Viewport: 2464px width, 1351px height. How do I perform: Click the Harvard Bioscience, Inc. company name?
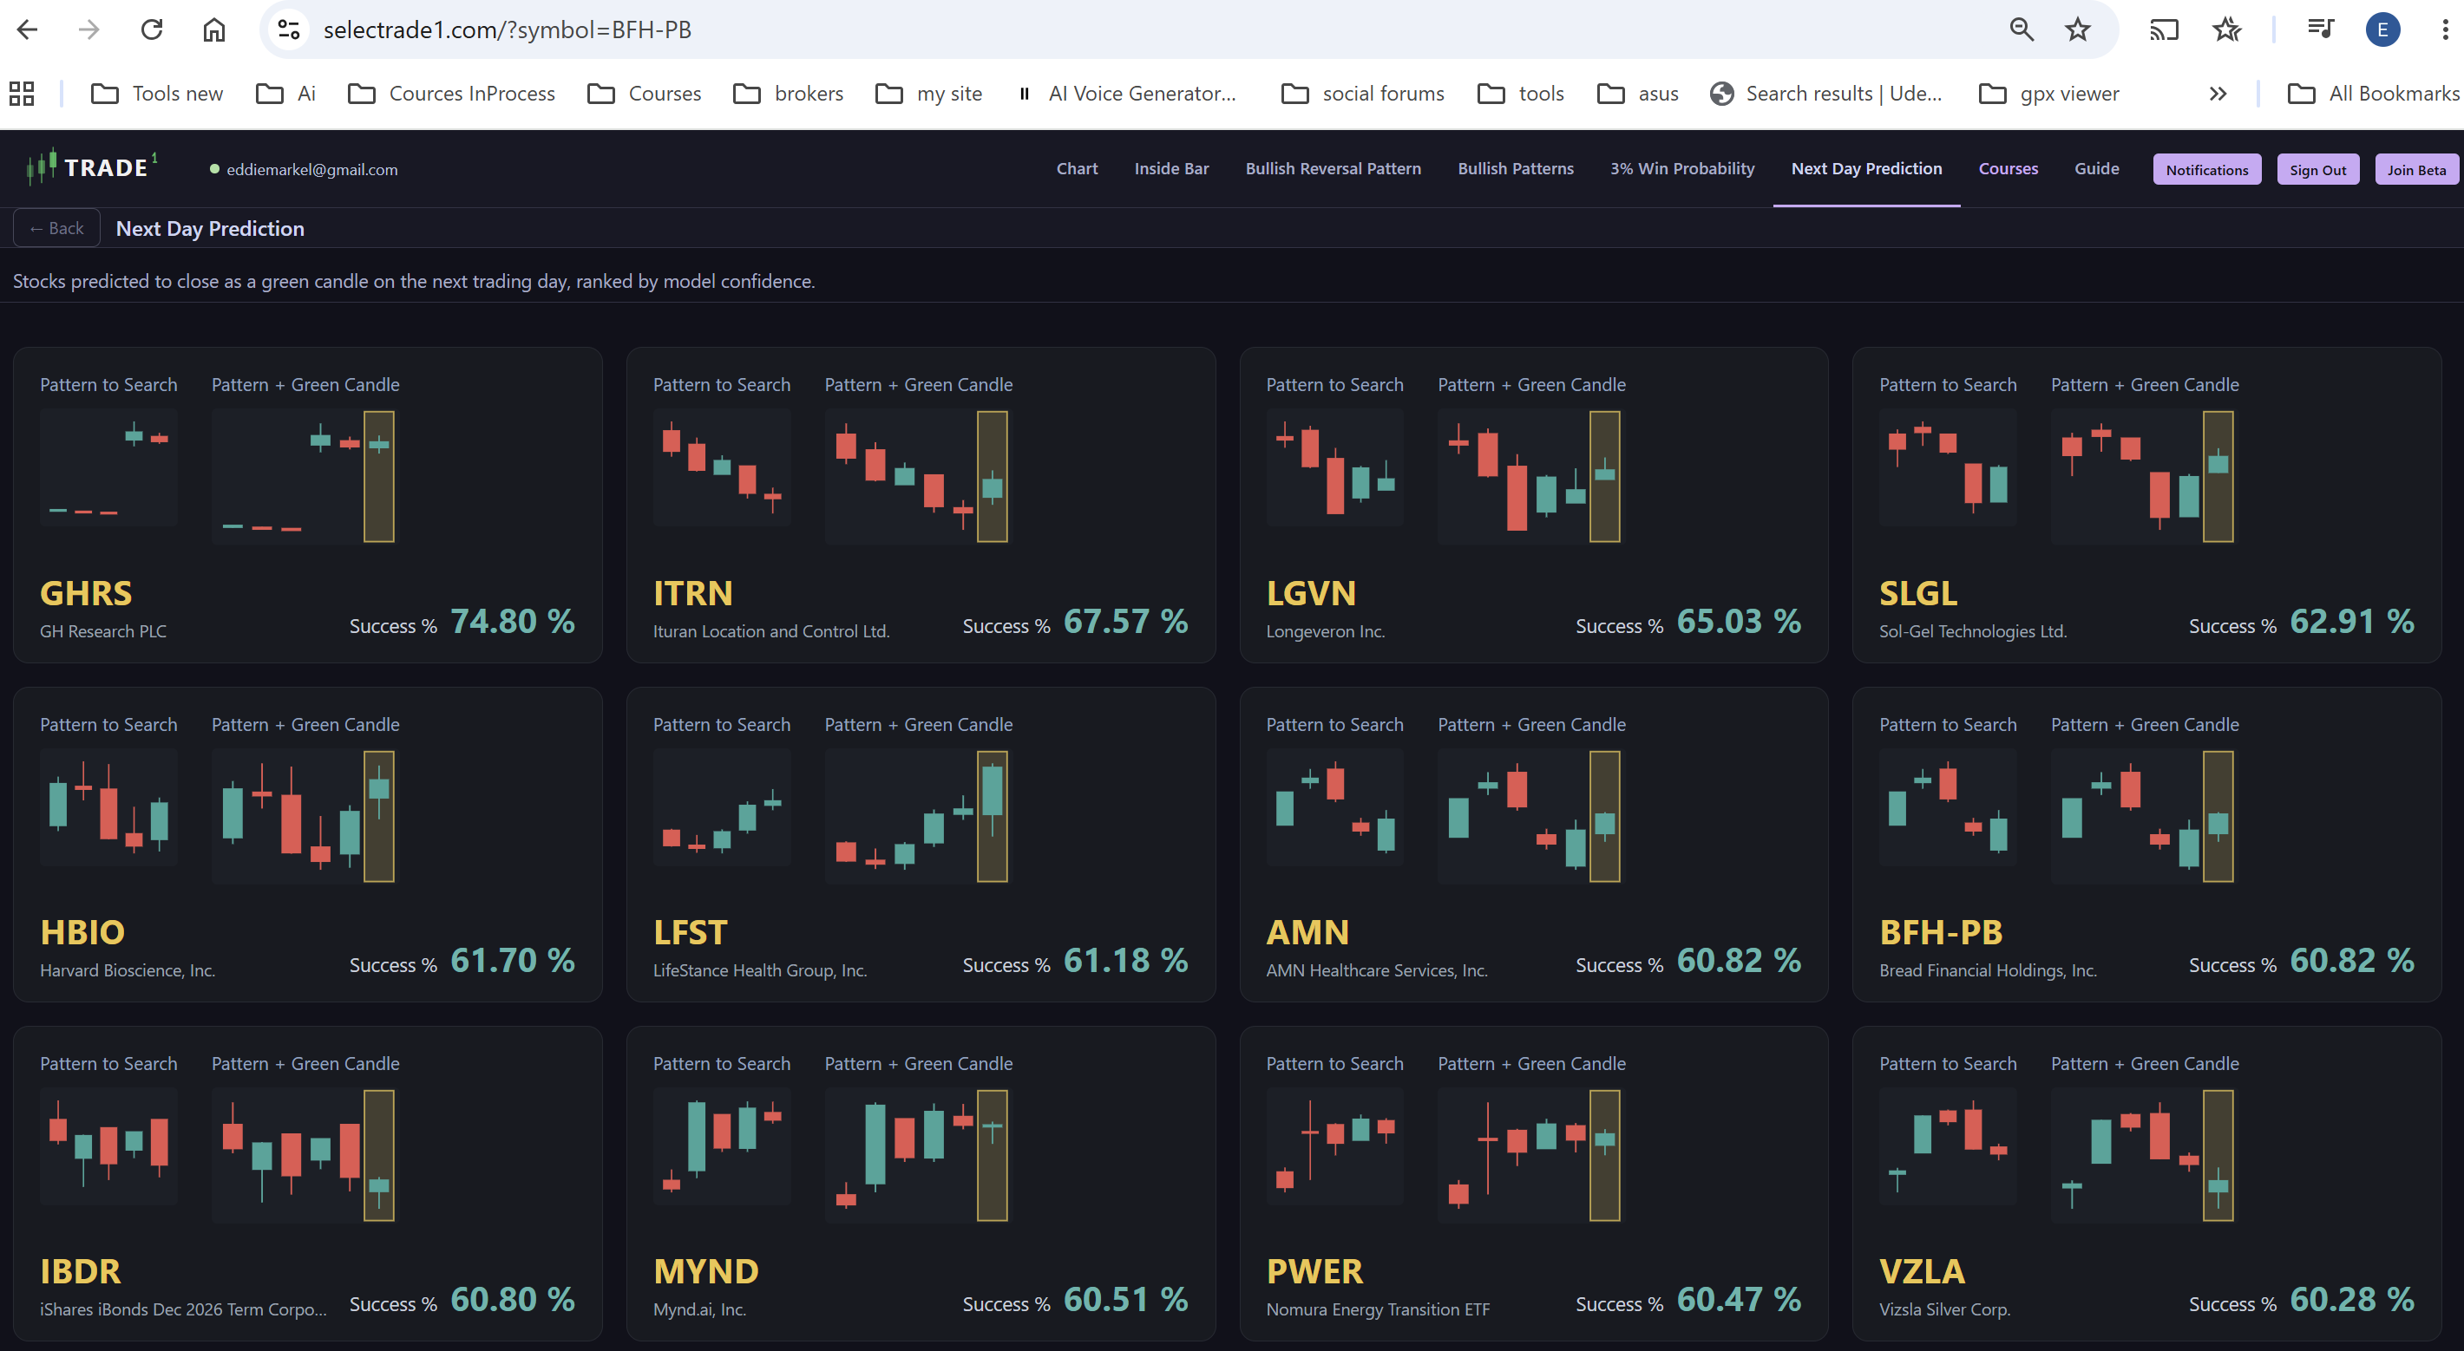128,970
